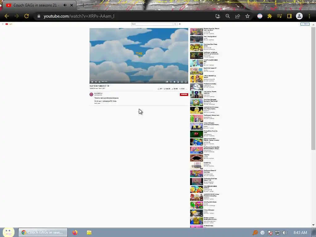
Task: Expand description with Show more
Action: point(97,103)
